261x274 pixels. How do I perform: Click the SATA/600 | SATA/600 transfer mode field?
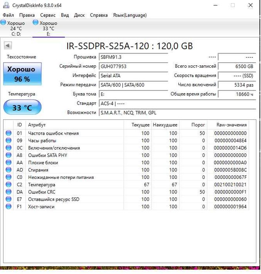(x=133, y=85)
